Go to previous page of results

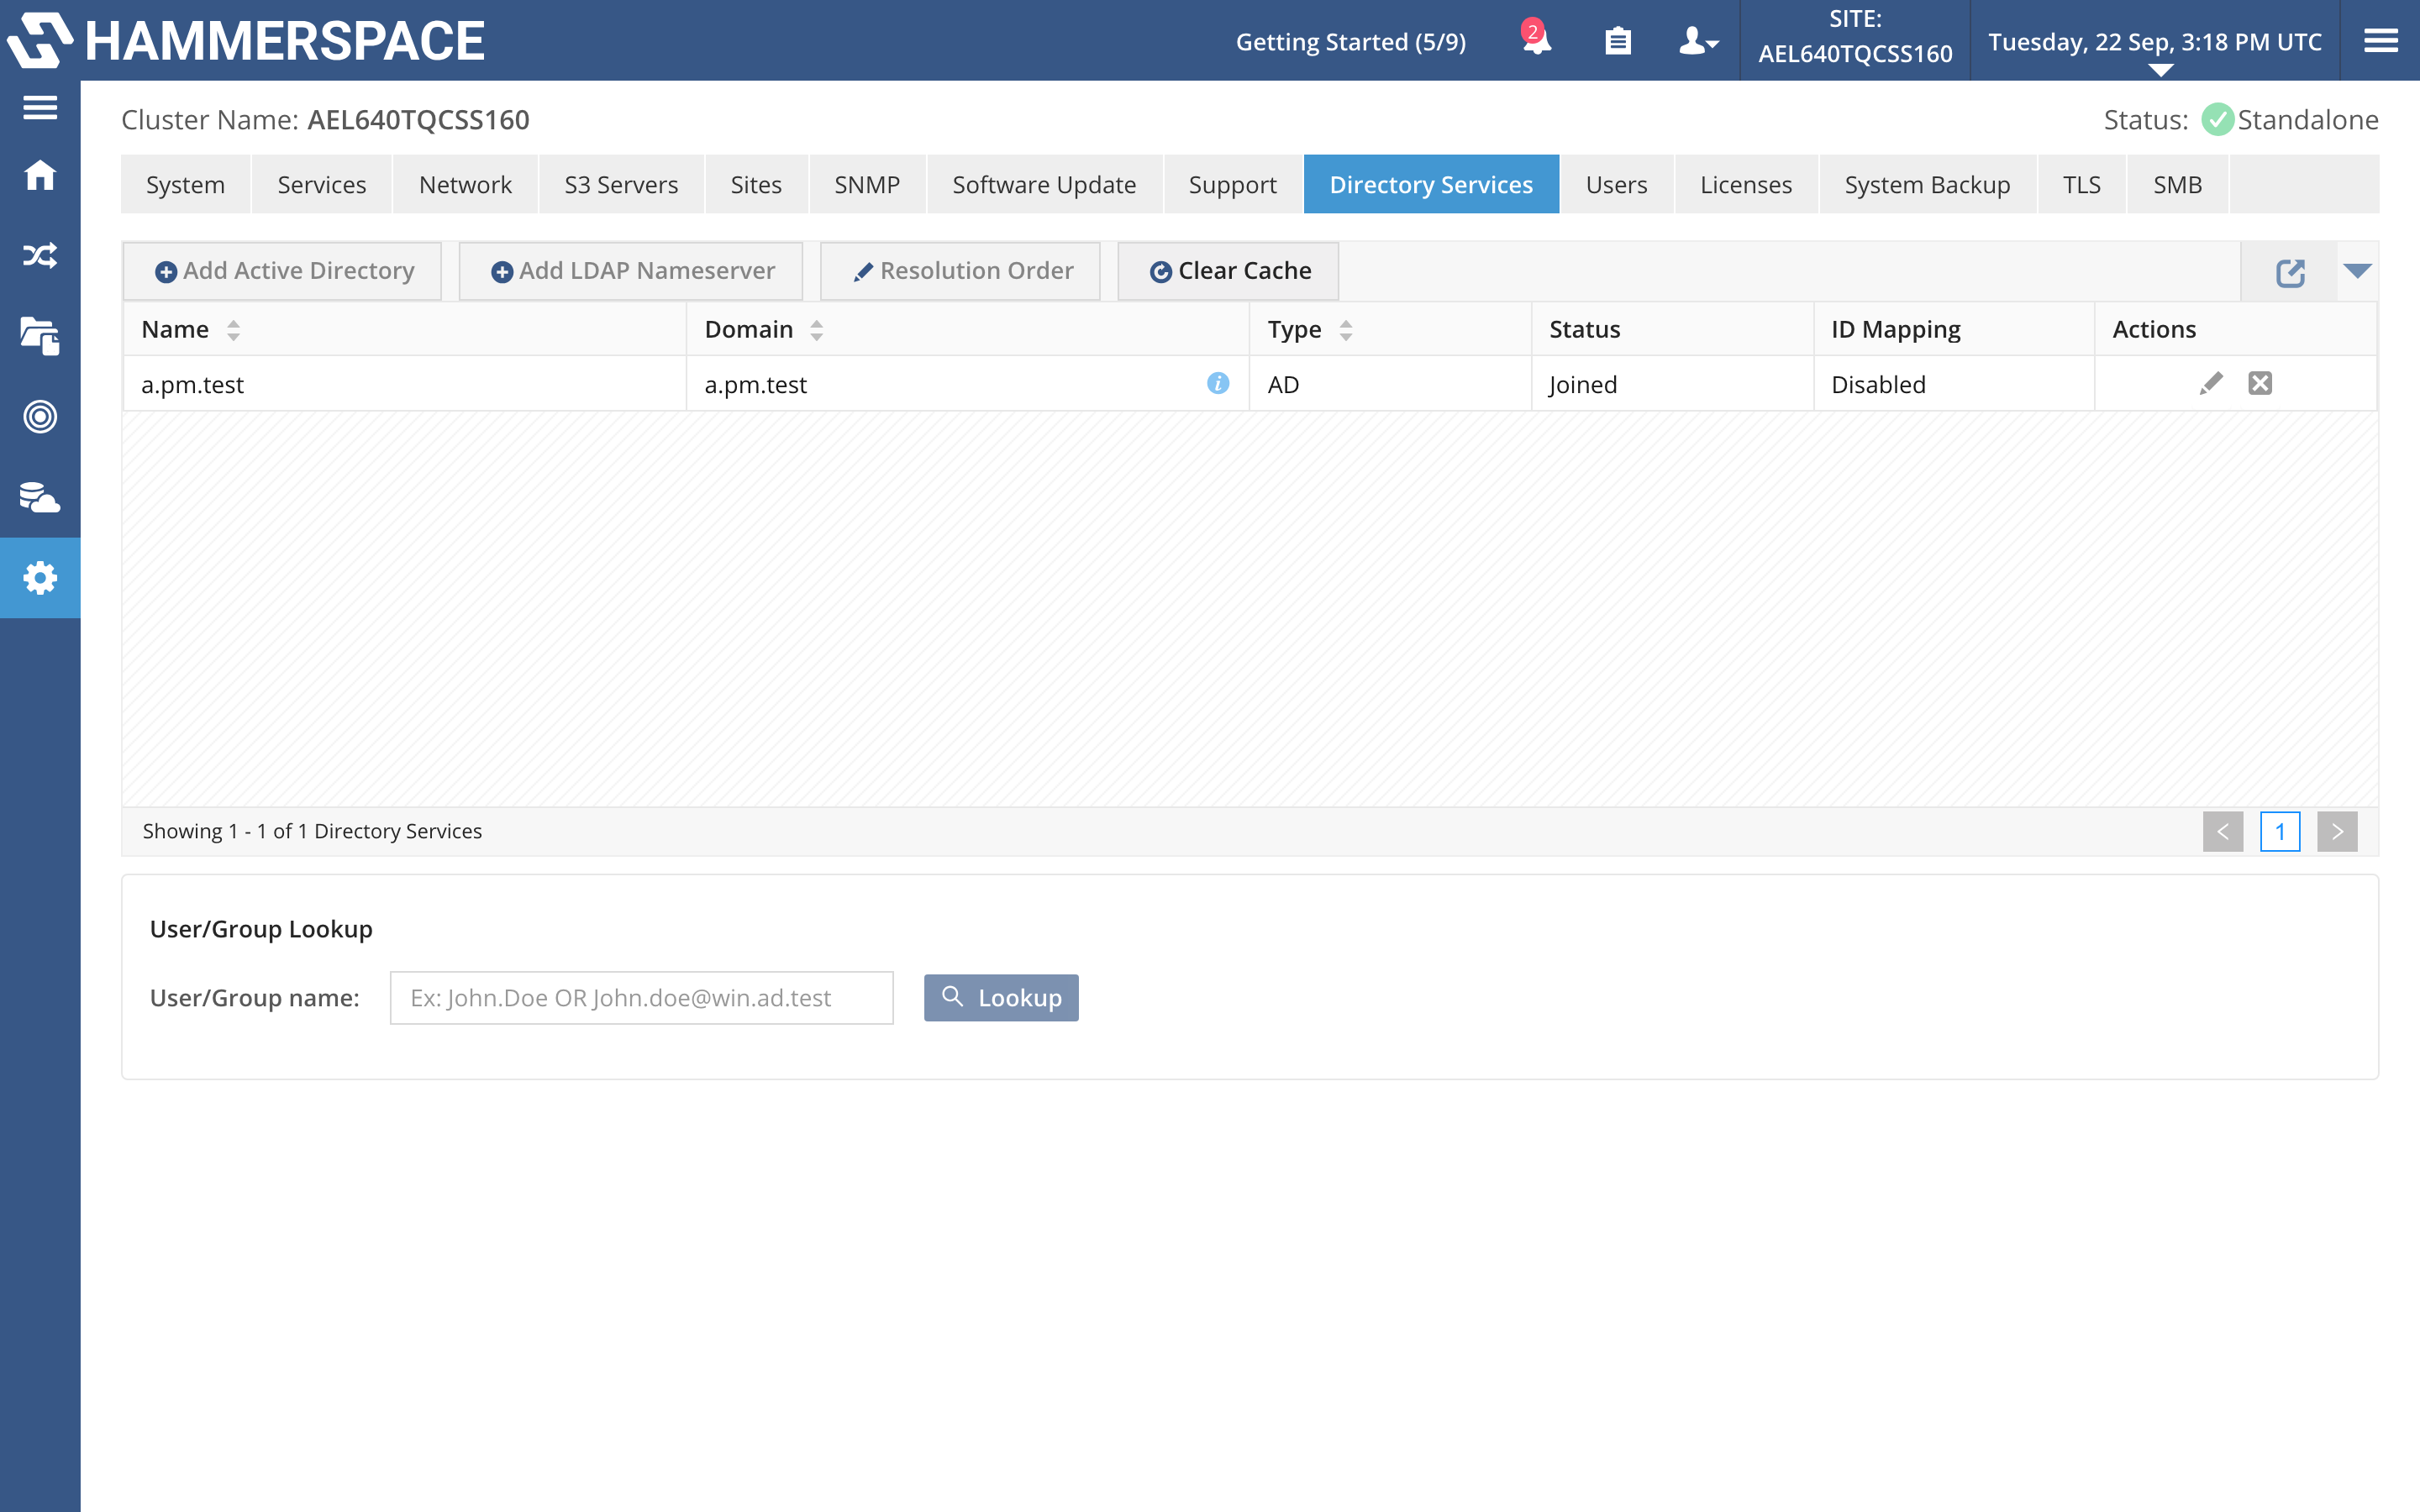click(2223, 831)
